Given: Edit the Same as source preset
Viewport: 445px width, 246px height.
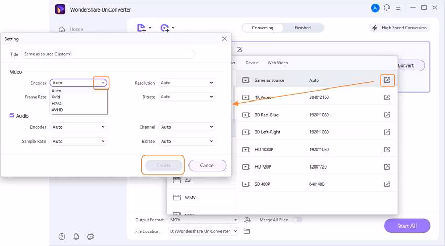Looking at the screenshot, I should (387, 80).
